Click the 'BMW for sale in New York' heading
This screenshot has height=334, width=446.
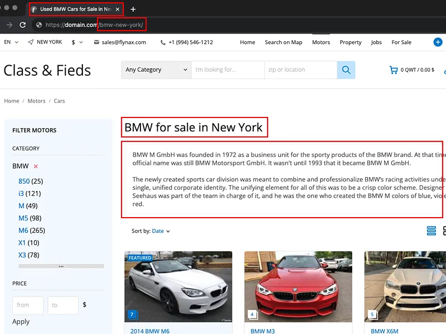[x=193, y=127]
